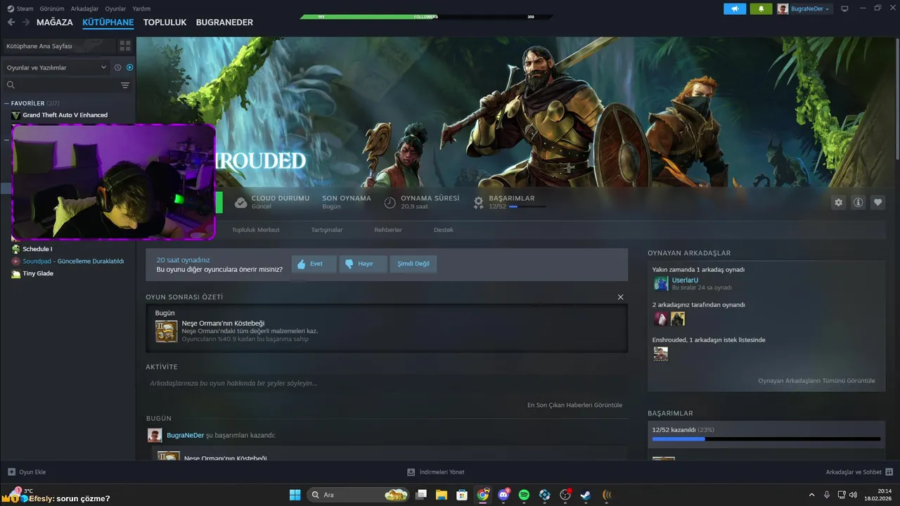Click the page vertical scrollbar
Screen dimensions: 900x506
click(896, 98)
